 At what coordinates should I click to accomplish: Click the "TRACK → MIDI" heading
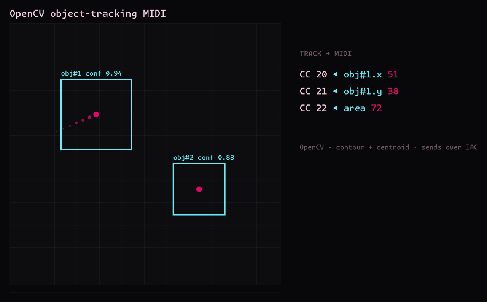click(326, 54)
